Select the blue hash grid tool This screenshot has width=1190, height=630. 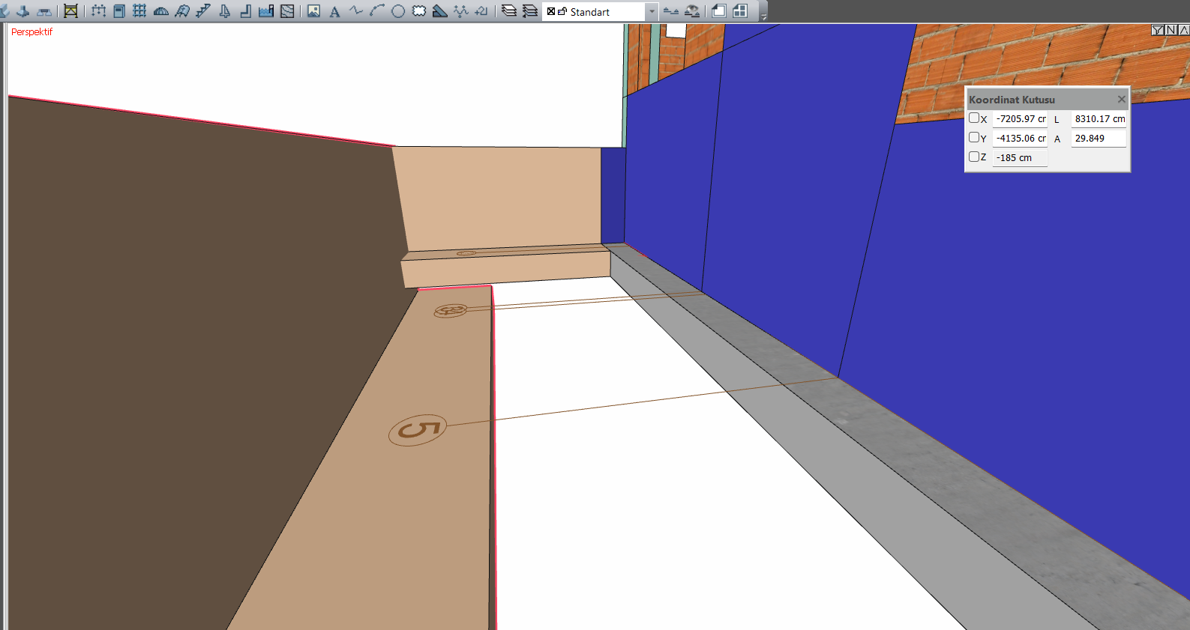(139, 11)
